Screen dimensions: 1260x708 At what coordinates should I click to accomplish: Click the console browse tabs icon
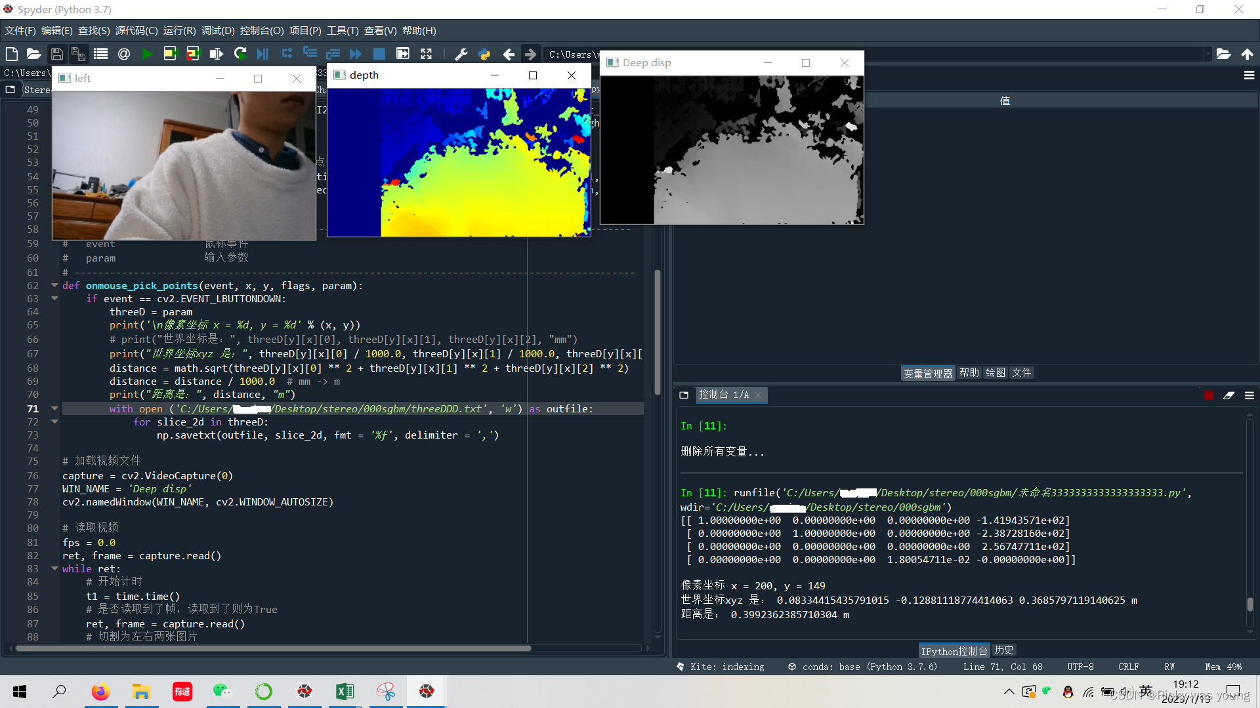click(x=684, y=395)
